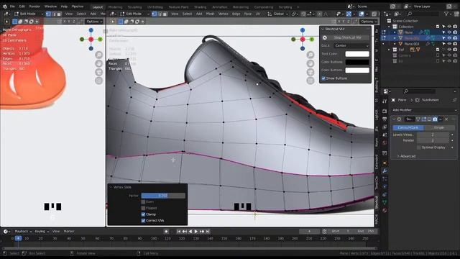
Task: Toggle snapping magnet icon
Action: pyautogui.click(x=303, y=14)
